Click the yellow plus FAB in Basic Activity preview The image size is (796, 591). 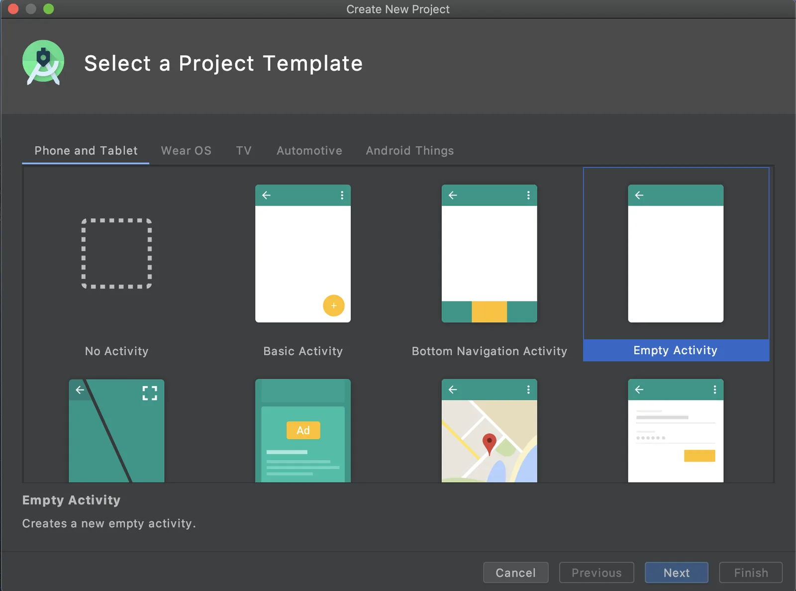[x=334, y=305]
